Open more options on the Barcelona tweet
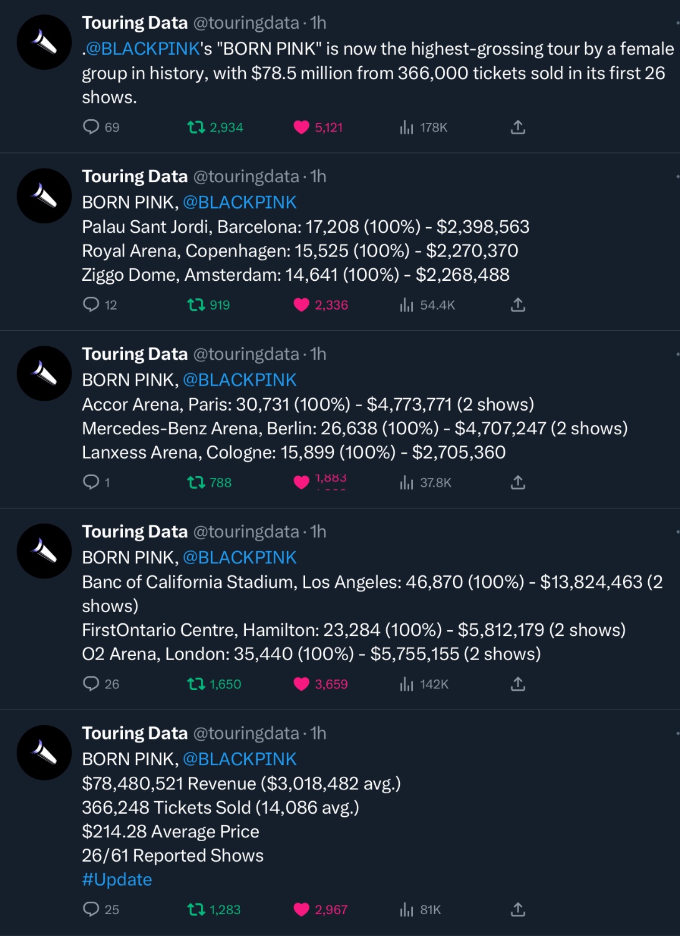 coord(677,177)
